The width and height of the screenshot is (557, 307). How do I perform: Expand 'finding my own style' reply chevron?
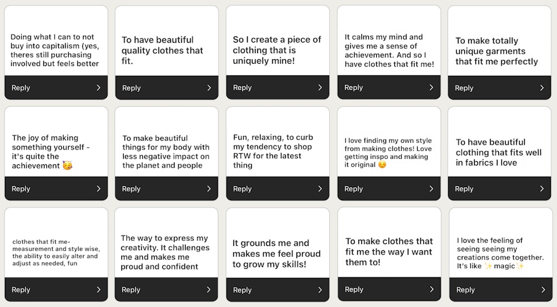[431, 189]
